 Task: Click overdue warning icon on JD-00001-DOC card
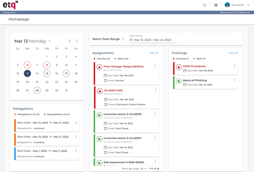click(99, 91)
